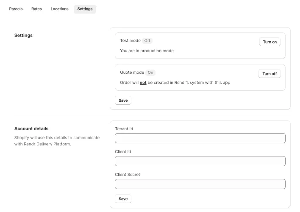Screen dimensions: 300x212
Task: Click 'Shopify will use this details' description
Action: [x=57, y=141]
